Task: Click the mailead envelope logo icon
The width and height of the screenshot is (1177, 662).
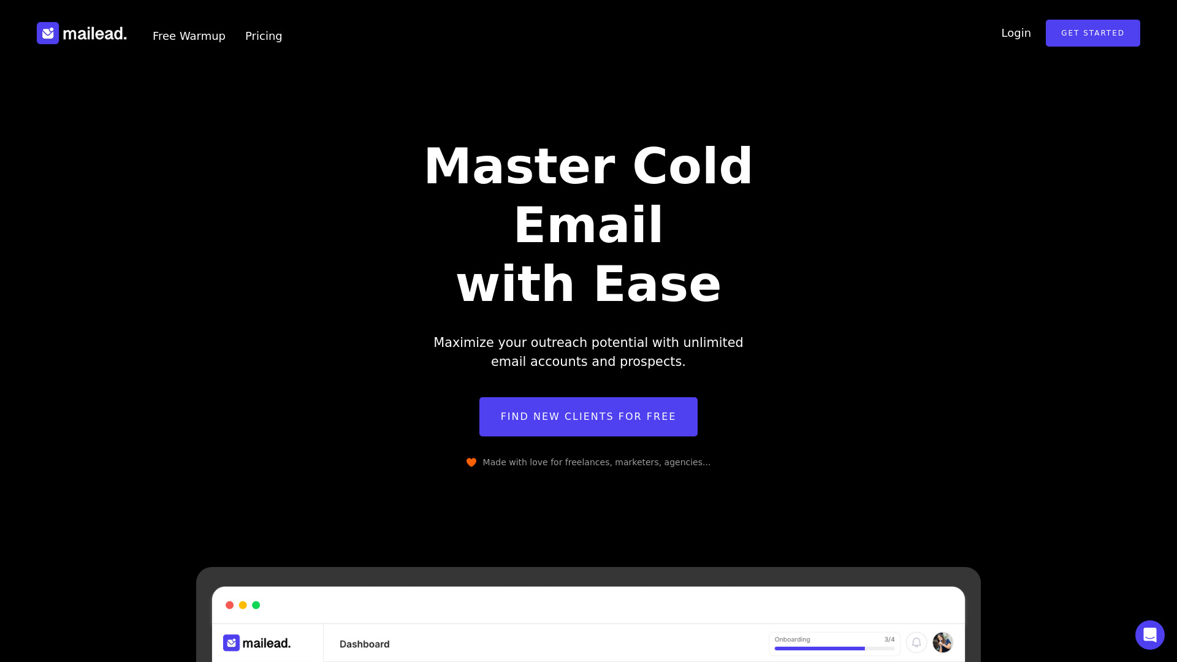Action: click(48, 33)
